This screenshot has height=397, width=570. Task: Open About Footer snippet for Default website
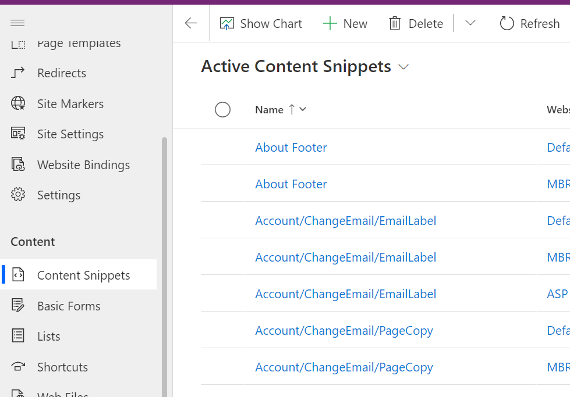[x=291, y=147]
